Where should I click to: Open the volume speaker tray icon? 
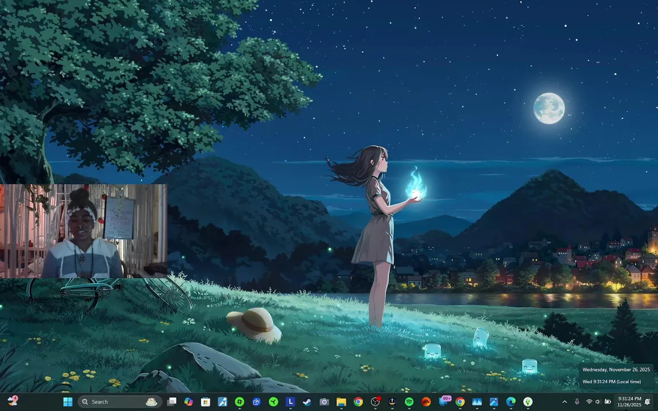[597, 402]
